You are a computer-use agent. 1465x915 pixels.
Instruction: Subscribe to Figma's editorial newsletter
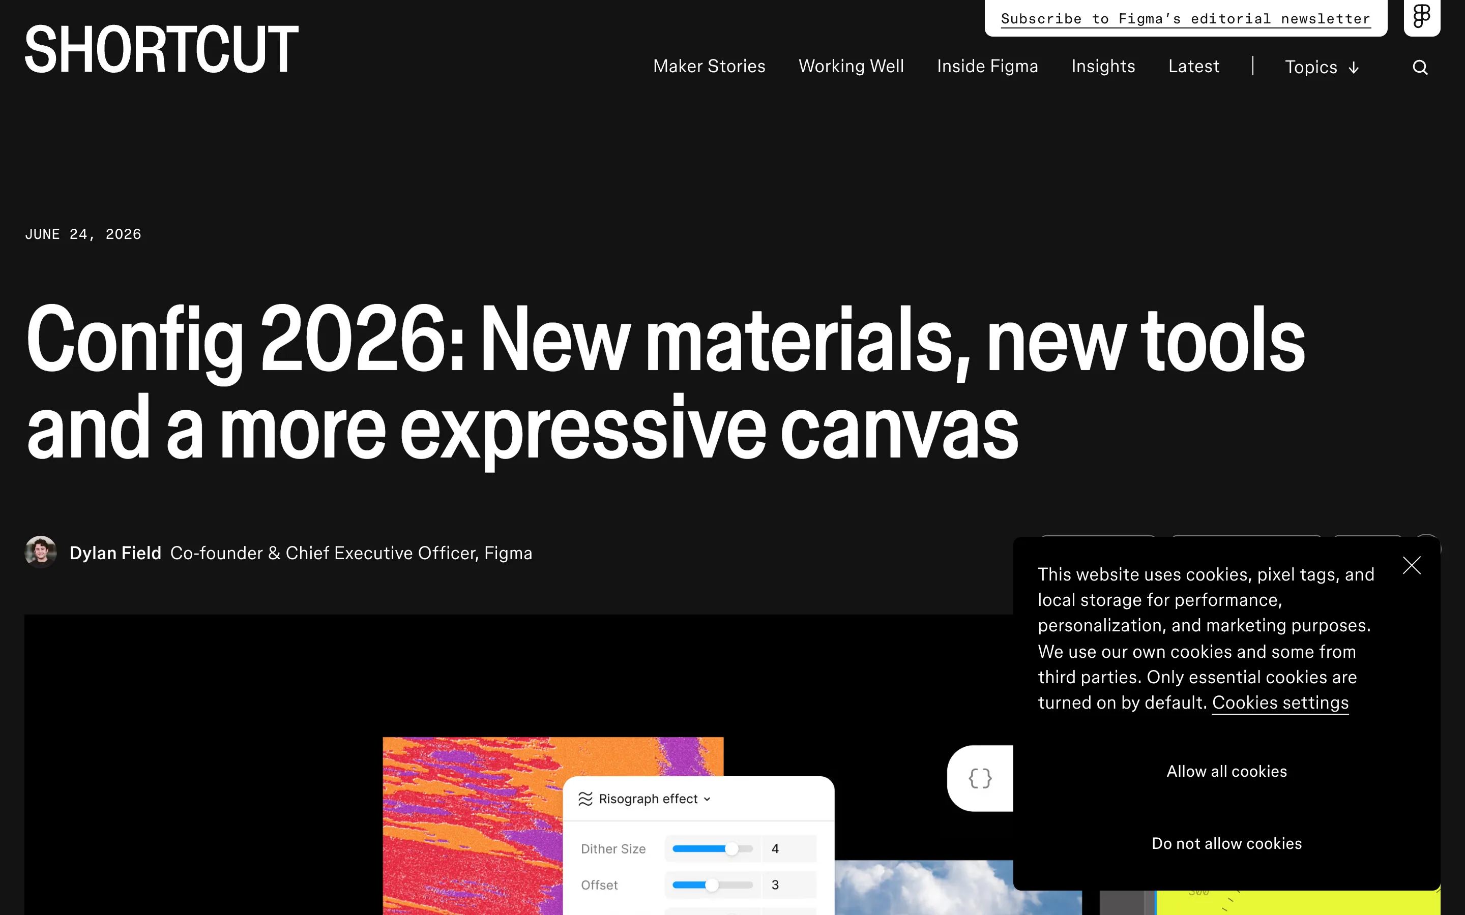click(1185, 19)
